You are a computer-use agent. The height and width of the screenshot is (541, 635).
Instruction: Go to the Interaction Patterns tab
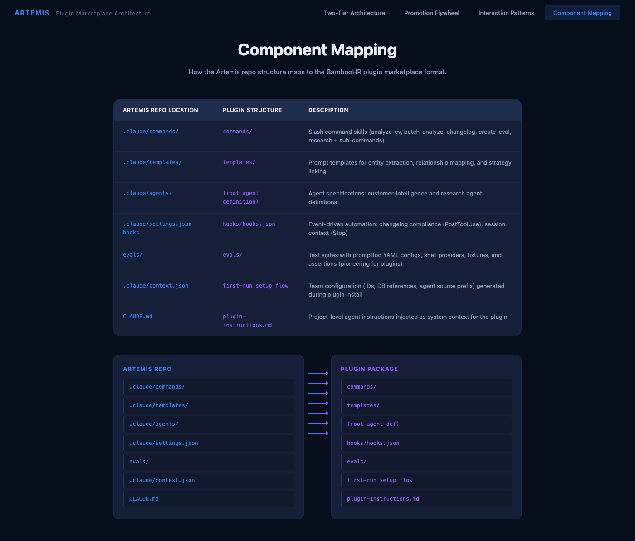click(506, 13)
